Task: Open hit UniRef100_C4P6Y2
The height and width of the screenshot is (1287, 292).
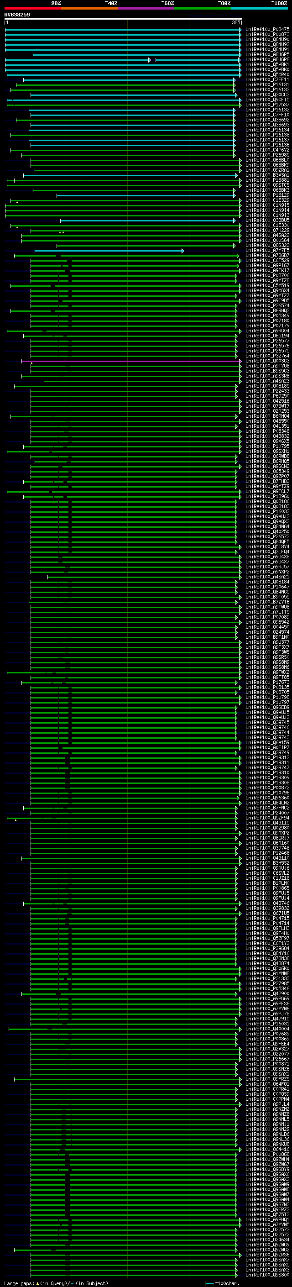Action: (267, 150)
